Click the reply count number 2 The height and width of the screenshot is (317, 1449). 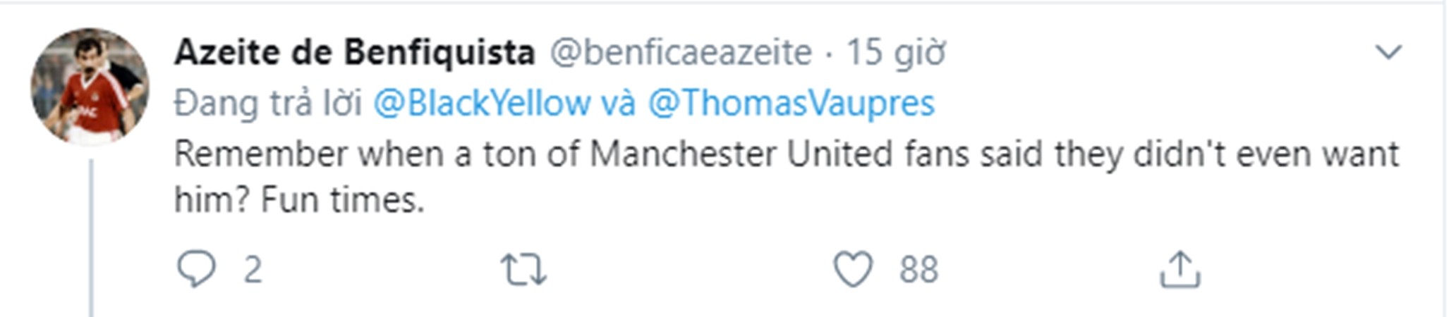tap(253, 270)
